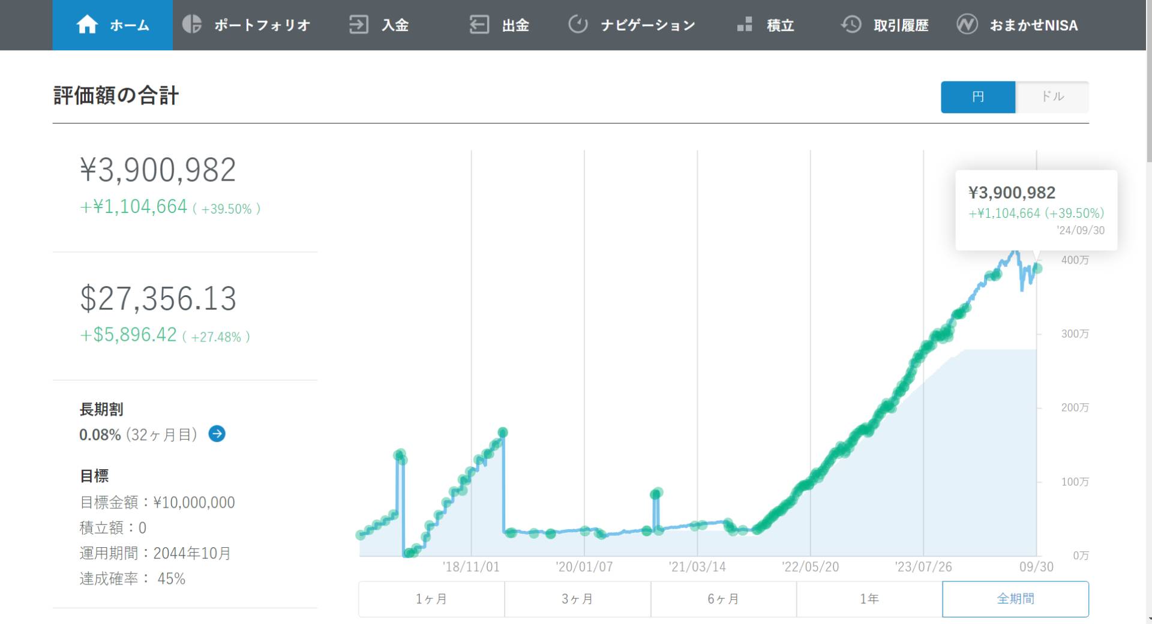
Task: Click the navigation gauge icon
Action: click(x=578, y=25)
